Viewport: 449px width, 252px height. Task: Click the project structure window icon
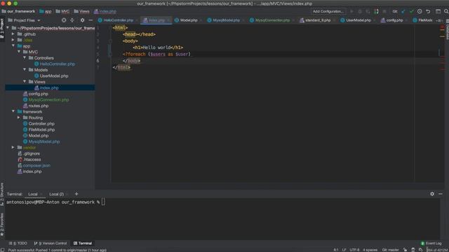(438, 11)
